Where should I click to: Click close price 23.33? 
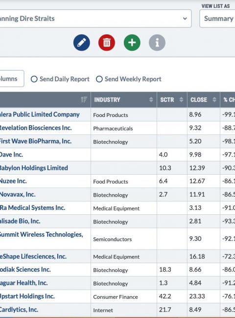[197, 296]
